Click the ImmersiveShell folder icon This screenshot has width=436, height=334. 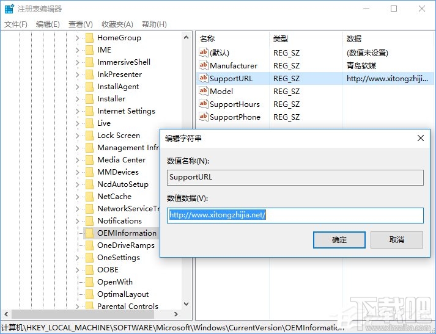point(89,62)
